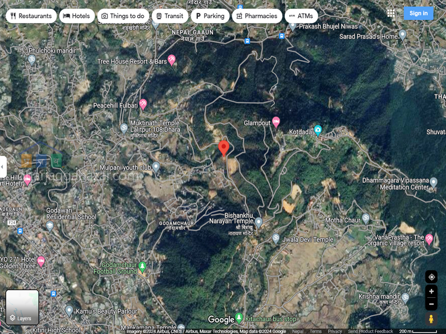Open the Terms link in footer
Image resolution: width=446 pixels, height=334 pixels.
pos(316,331)
